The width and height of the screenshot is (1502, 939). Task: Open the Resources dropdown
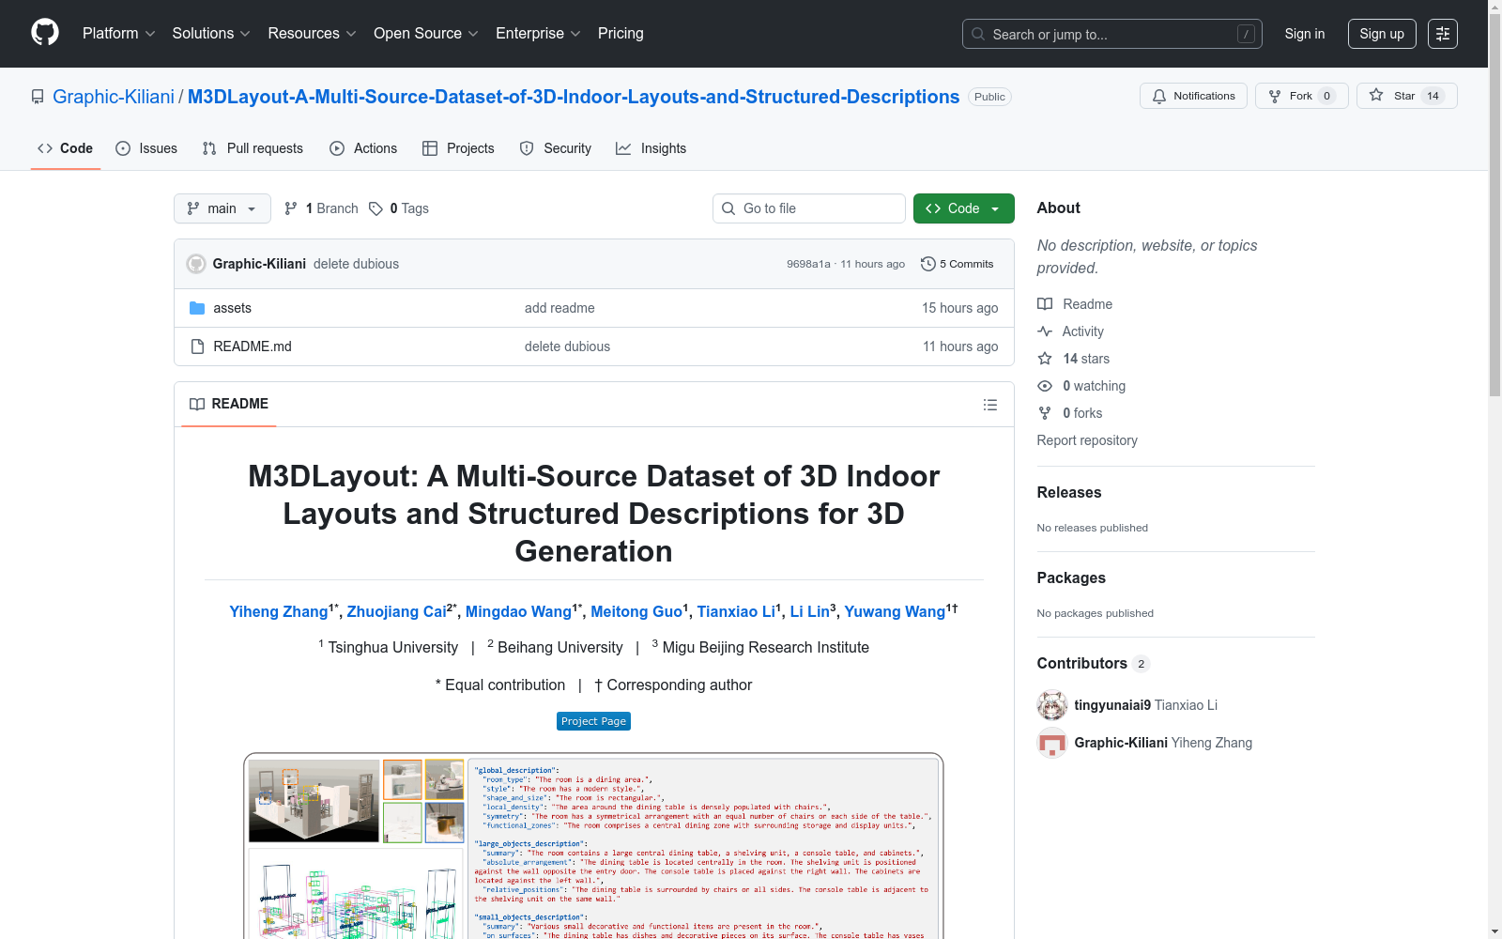point(312,34)
